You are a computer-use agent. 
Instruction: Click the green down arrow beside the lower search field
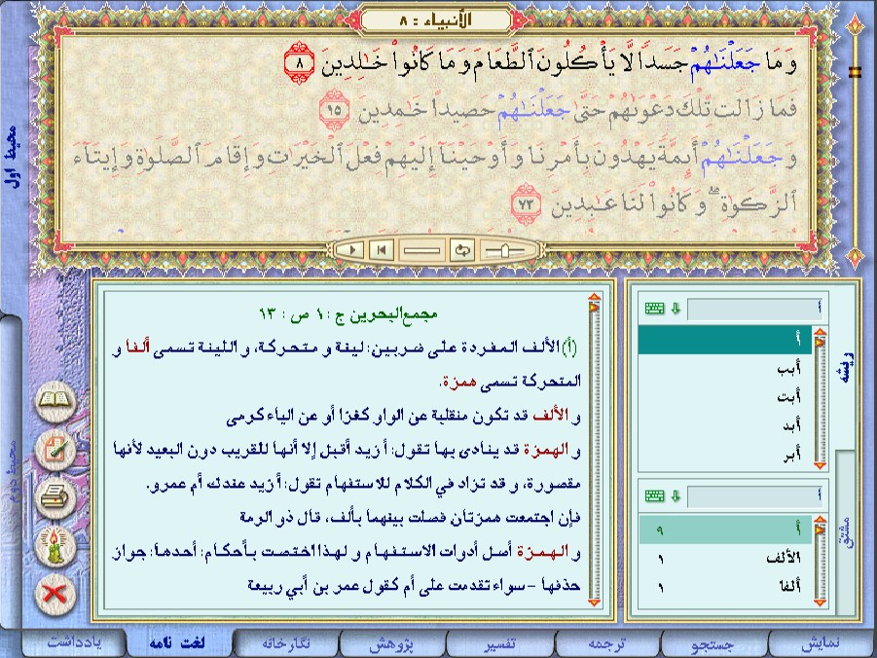[676, 495]
